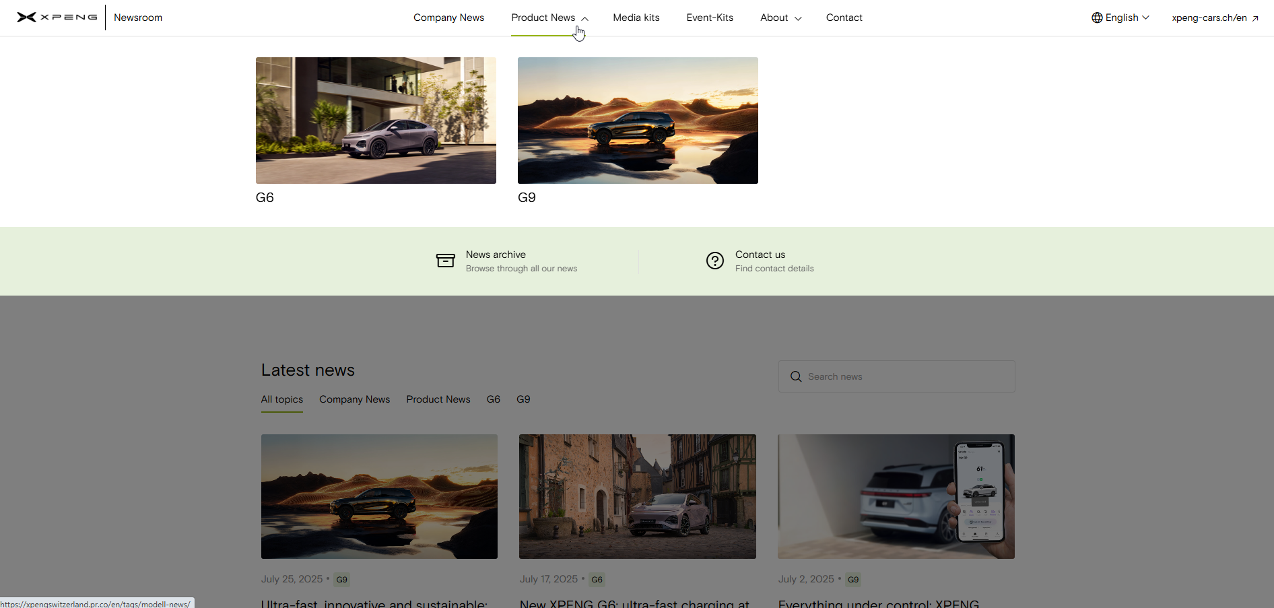Filter latest news by Product News tab
The width and height of the screenshot is (1274, 608).
tap(438, 399)
